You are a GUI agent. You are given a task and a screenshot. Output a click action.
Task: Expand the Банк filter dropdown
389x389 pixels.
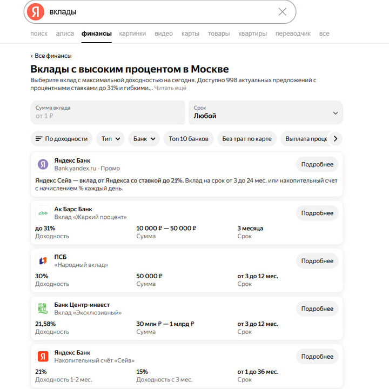tap(144, 139)
